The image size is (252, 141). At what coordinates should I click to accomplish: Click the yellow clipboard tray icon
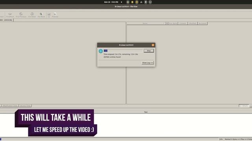coord(132,2)
